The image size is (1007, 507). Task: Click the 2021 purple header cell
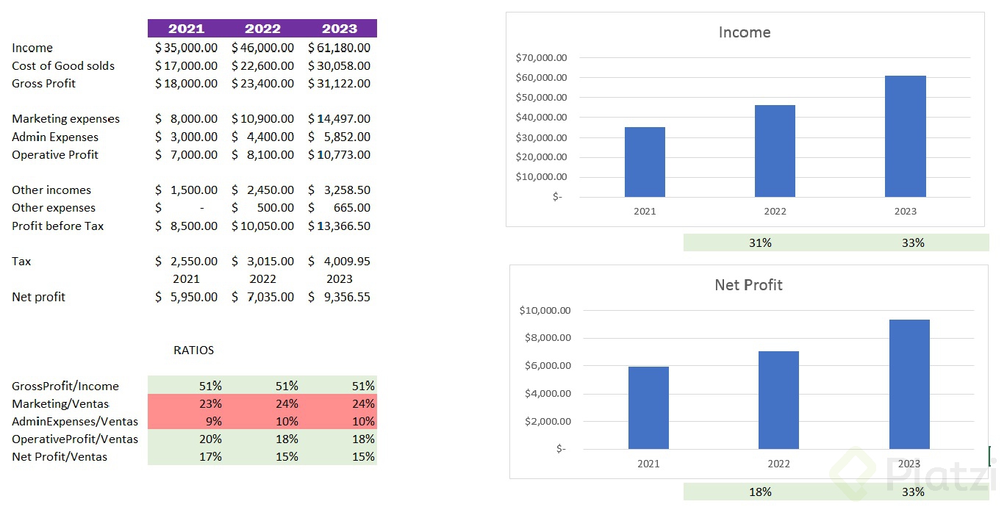pyautogui.click(x=186, y=29)
